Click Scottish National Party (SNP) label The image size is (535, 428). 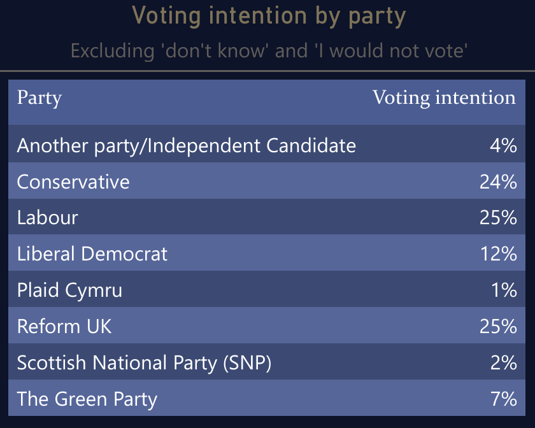pos(145,362)
